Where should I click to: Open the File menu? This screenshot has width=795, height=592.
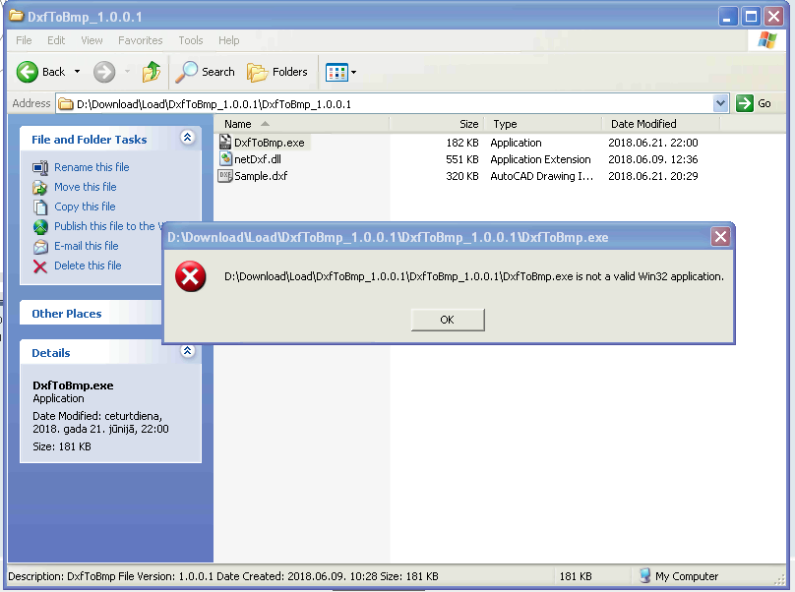[x=24, y=40]
